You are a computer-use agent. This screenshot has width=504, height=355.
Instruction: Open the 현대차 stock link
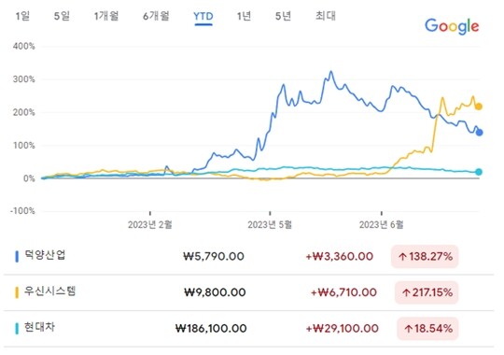click(x=39, y=327)
